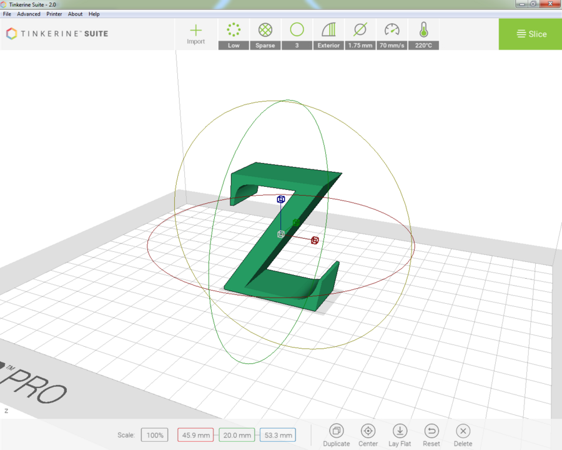The height and width of the screenshot is (450, 562).
Task: Open the Low print quality setting
Action: point(234,34)
